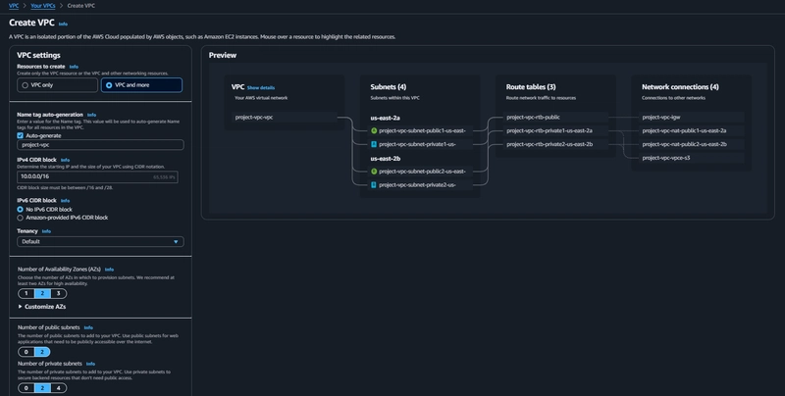Viewport: 785px width, 396px height.
Task: Go to VPC breadcrumb link
Action: pos(14,6)
